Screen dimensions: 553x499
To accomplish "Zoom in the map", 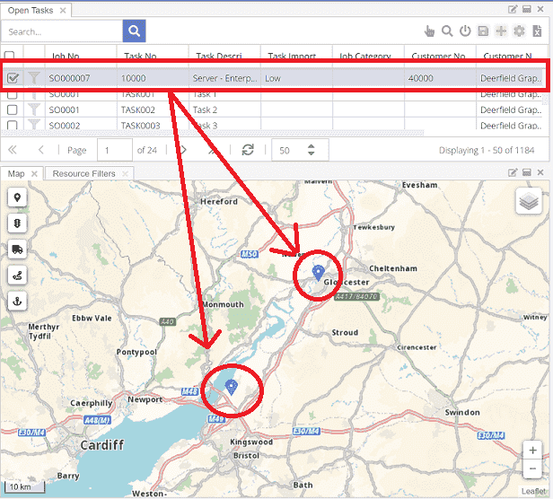I will point(532,451).
